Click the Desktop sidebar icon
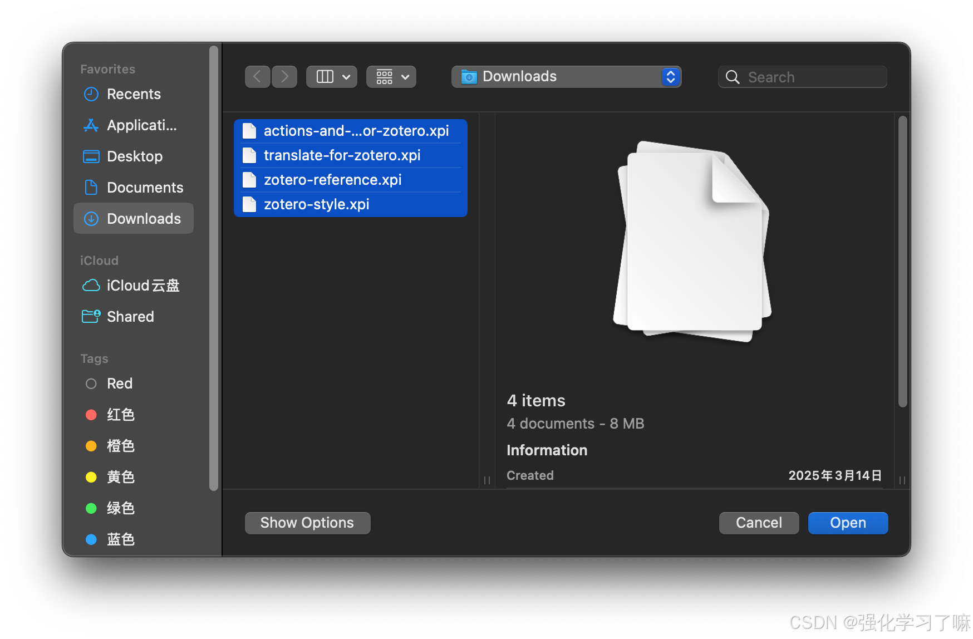The height and width of the screenshot is (639, 973). point(91,156)
